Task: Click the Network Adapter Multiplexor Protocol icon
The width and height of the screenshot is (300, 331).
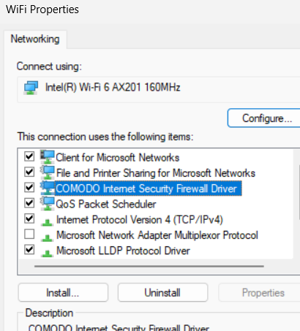Action: tap(47, 237)
